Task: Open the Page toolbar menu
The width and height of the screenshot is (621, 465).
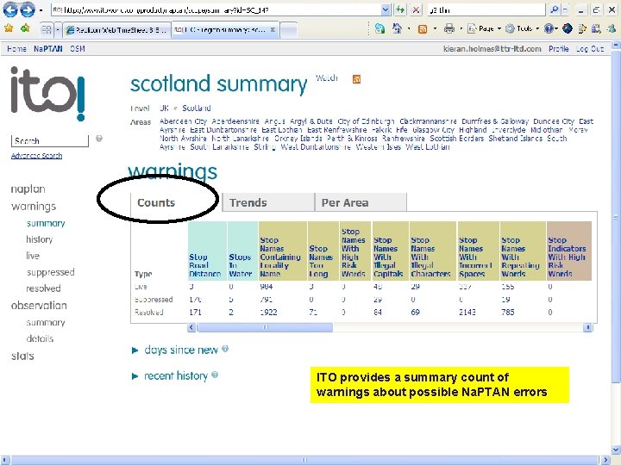Action: point(485,28)
